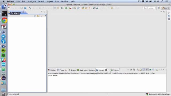Click the terminated HolaMundo launch description
The height and width of the screenshot is (96, 171).
click(x=101, y=73)
